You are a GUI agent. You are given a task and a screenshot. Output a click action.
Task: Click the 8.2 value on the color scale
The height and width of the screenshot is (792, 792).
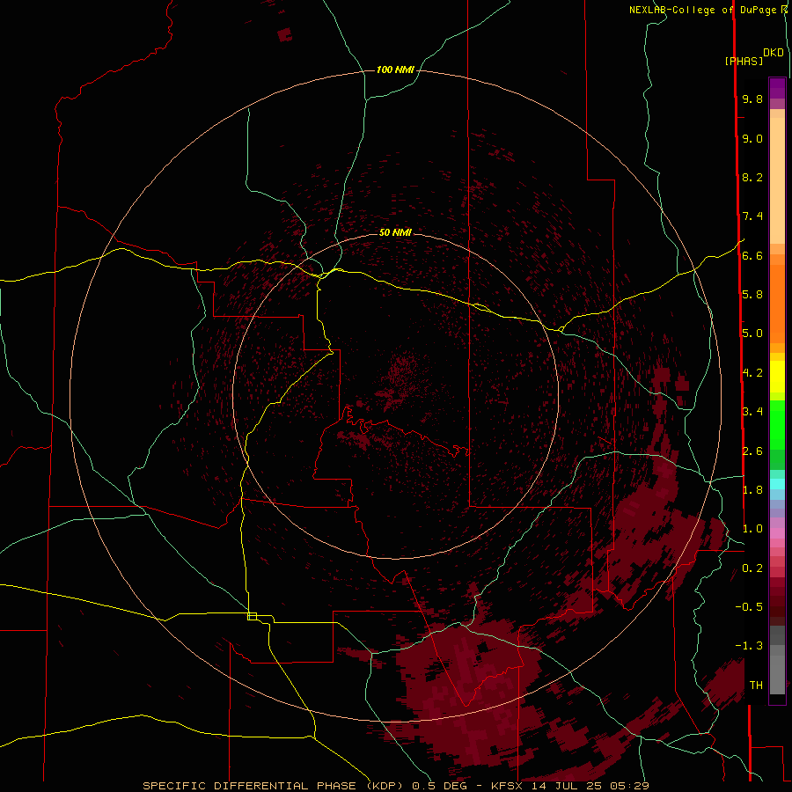tap(752, 177)
